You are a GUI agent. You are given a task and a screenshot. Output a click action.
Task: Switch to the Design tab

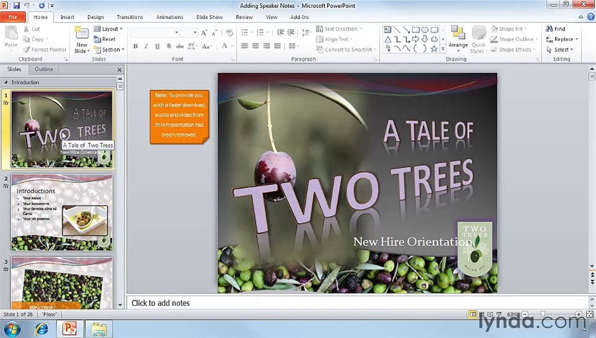96,17
